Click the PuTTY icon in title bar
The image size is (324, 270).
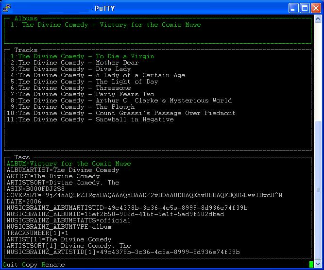pyautogui.click(x=7, y=7)
